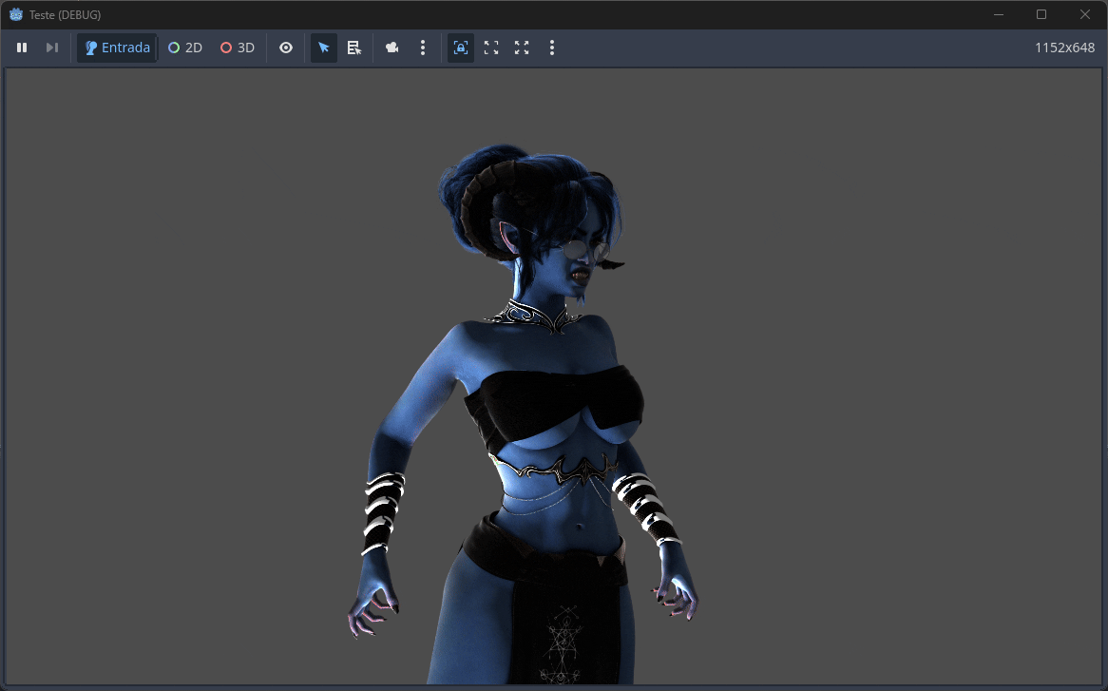Image resolution: width=1108 pixels, height=691 pixels.
Task: Advance to the next frame
Action: point(52,48)
